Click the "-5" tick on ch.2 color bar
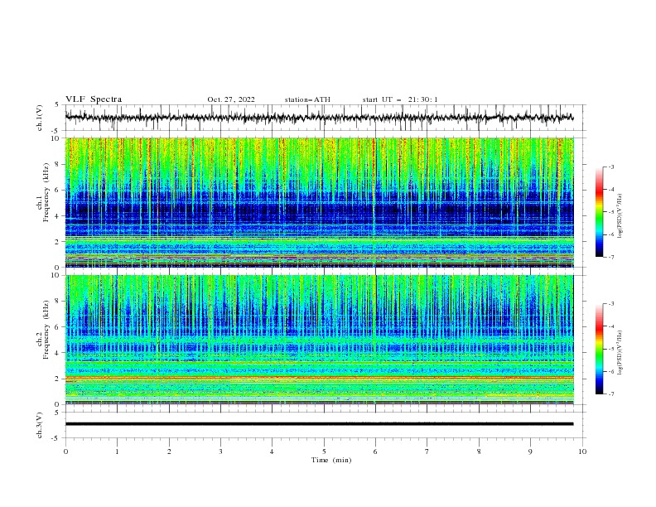This screenshot has height=507, width=656. pyautogui.click(x=611, y=350)
